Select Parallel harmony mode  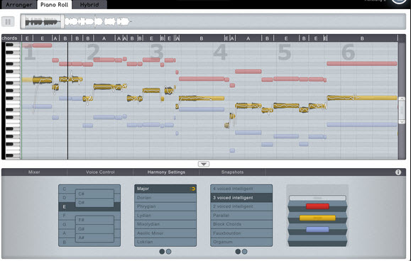pos(241,216)
